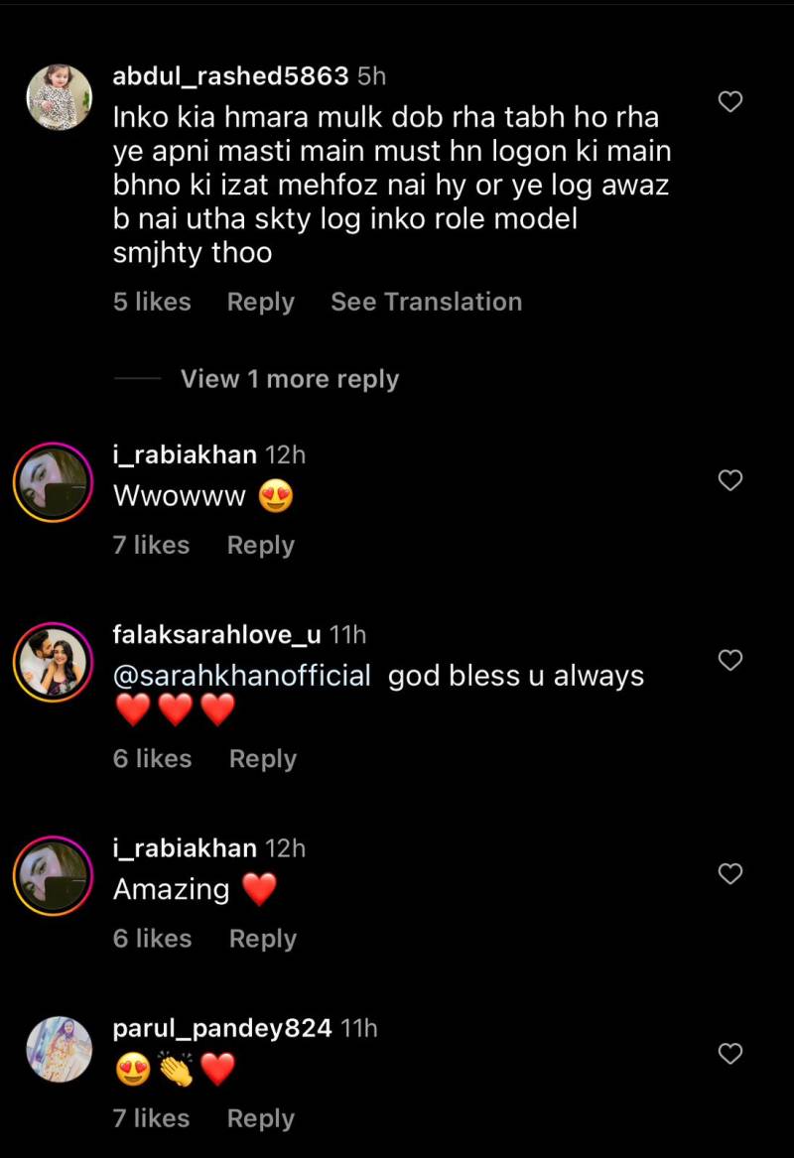
Task: Reply to the "Amazing" comment
Action: [263, 939]
